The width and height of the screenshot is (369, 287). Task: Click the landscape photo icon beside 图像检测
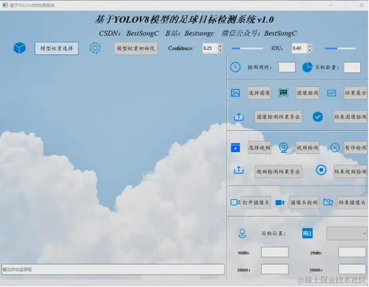(x=284, y=93)
